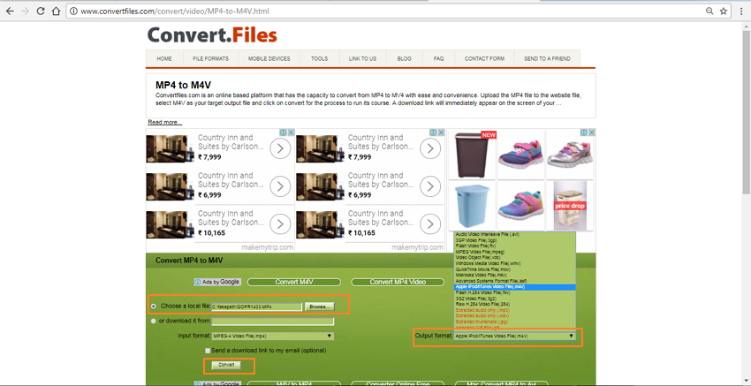Screen dimensions: 751x386
Task: Choose QuickTime Movie File (.mov) option
Action: 514,269
